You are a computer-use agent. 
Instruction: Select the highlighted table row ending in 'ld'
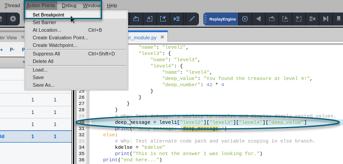pyautogui.click(x=36, y=136)
